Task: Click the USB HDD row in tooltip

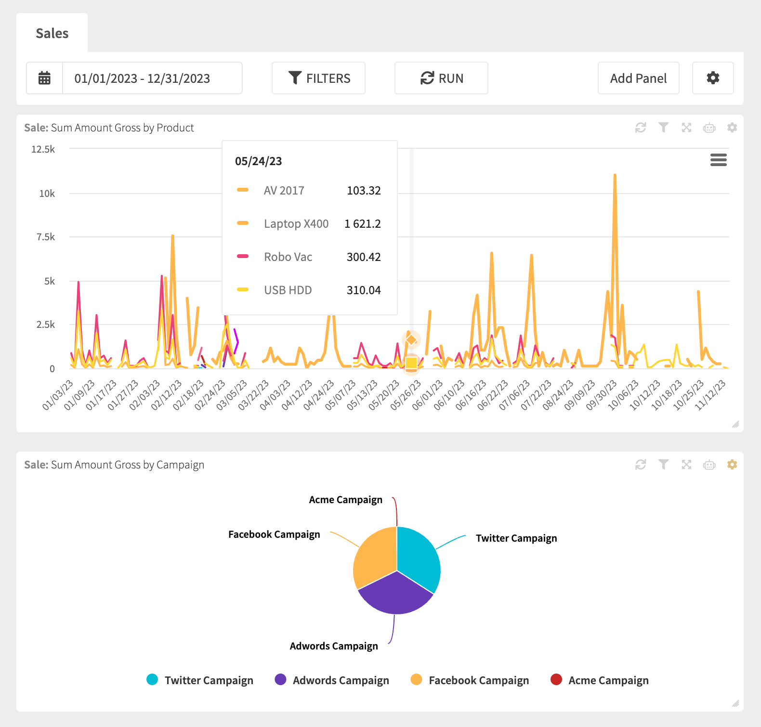Action: (x=309, y=290)
